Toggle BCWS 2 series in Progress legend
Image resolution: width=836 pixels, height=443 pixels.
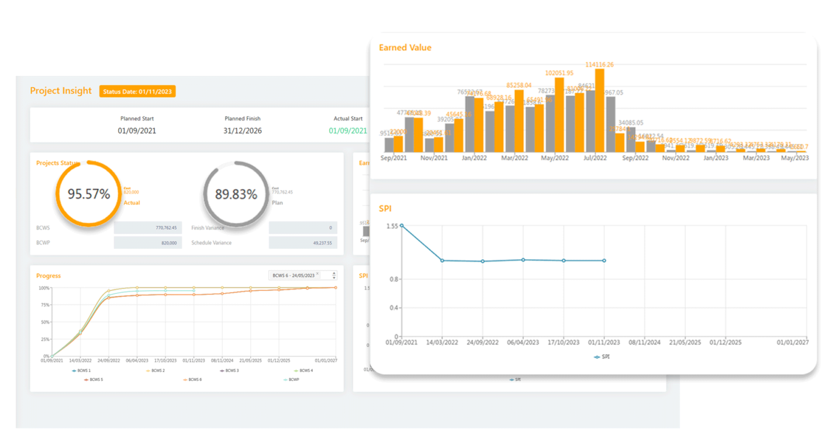[155, 371]
